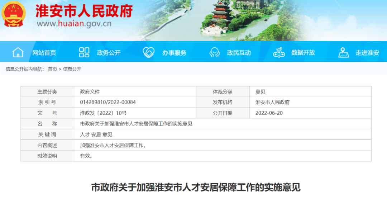The image size is (387, 199).
Task: Open the 数据开放 section
Action: [303, 53]
